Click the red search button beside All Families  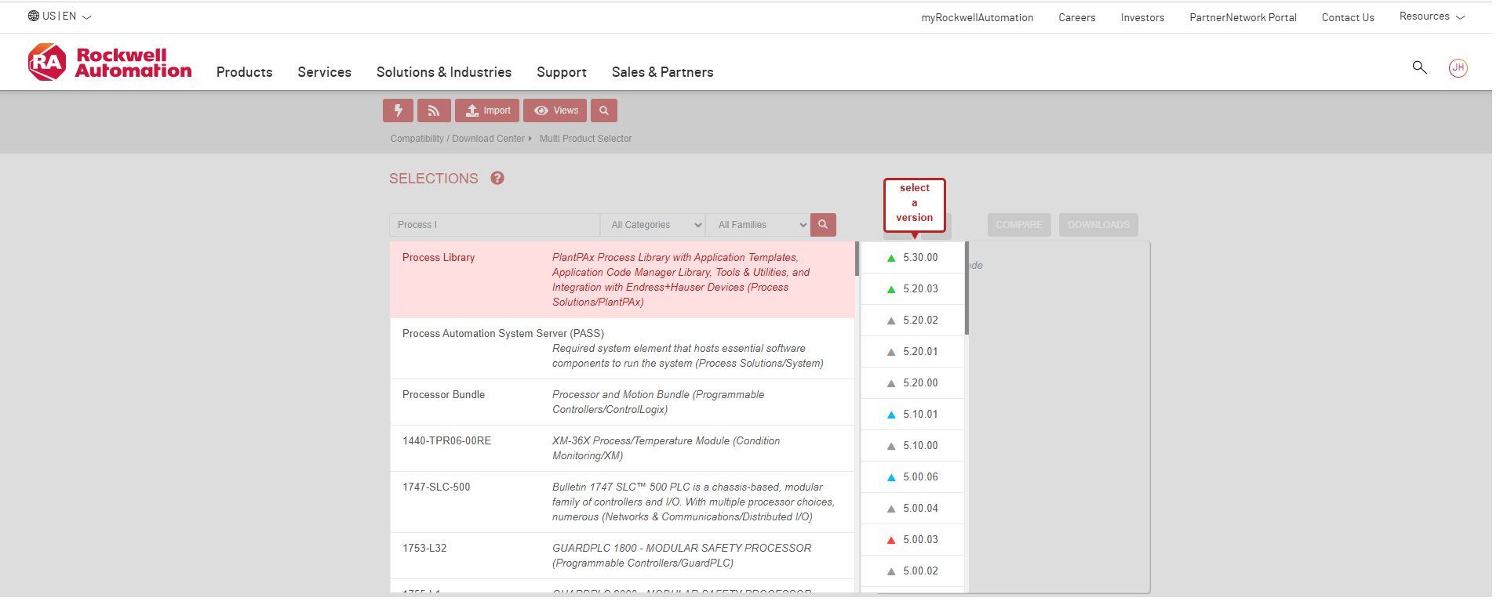pyautogui.click(x=823, y=225)
